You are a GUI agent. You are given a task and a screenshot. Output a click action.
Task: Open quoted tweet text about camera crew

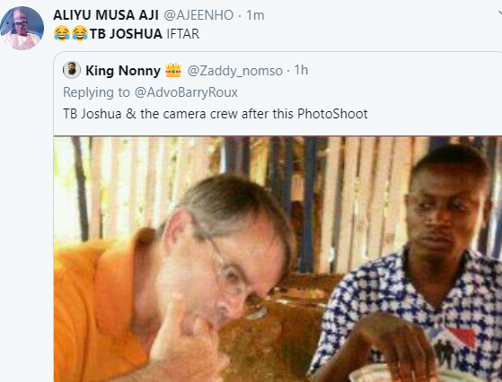click(216, 114)
